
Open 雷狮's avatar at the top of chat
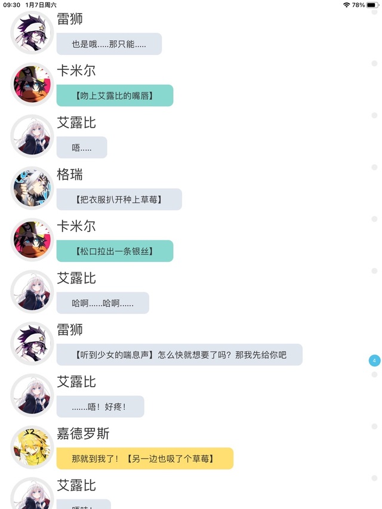click(x=32, y=32)
